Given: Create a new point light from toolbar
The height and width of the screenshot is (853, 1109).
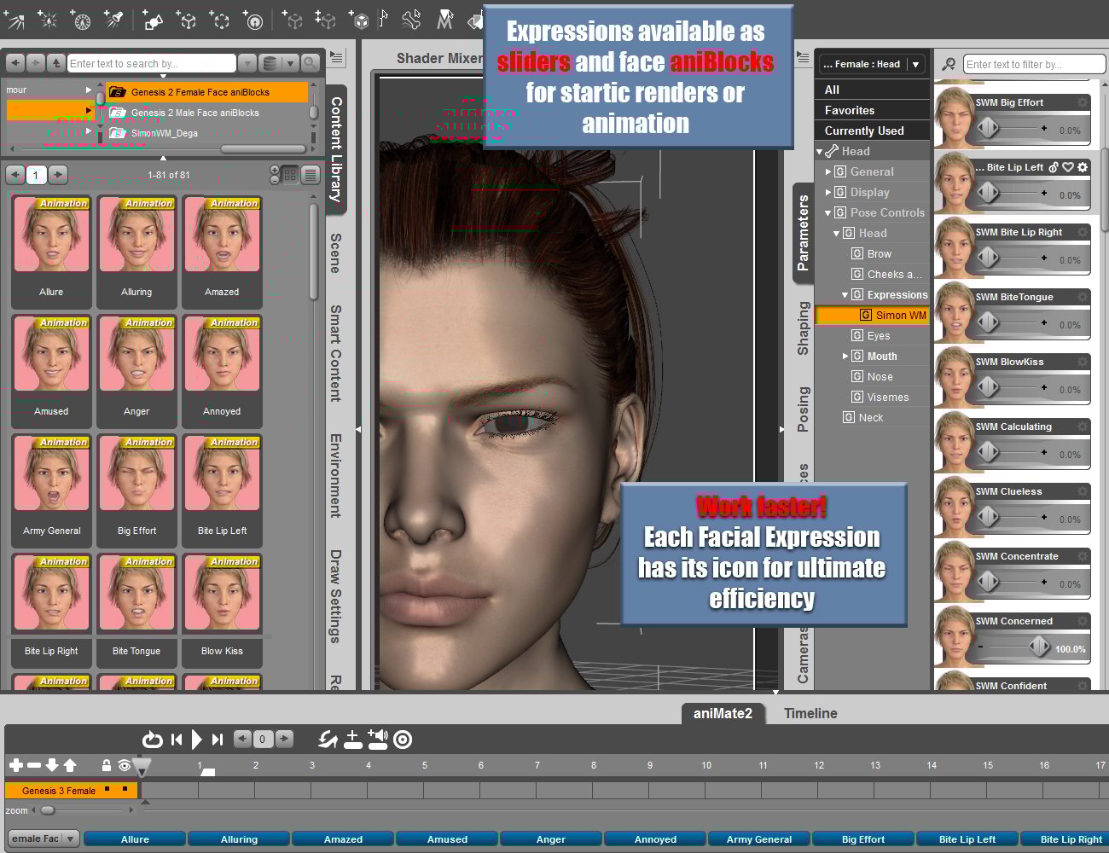Looking at the screenshot, I should coord(49,19).
